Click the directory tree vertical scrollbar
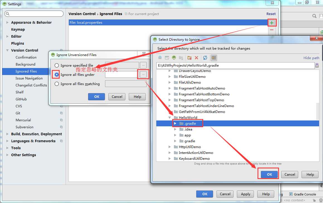Image resolution: width=323 pixels, height=203 pixels. [318, 111]
